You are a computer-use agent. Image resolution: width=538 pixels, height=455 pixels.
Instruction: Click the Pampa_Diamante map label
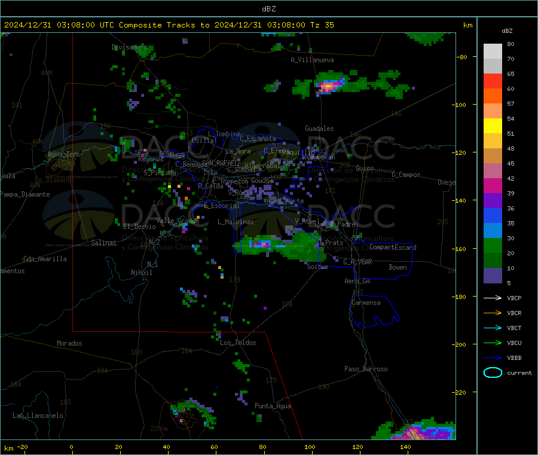click(x=25, y=194)
